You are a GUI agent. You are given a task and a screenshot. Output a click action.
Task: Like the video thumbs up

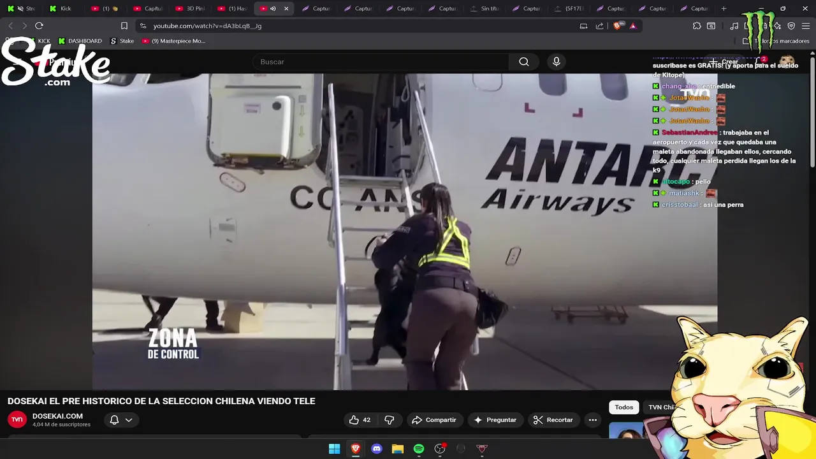click(x=360, y=419)
